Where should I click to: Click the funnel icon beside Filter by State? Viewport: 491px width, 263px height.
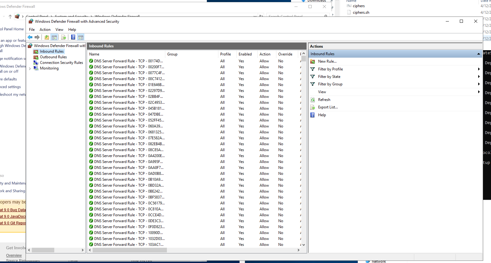[x=313, y=77]
